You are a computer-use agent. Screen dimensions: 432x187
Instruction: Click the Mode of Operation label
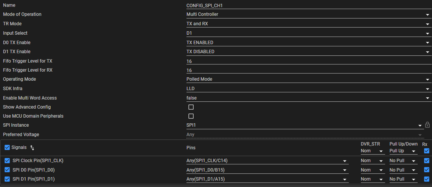tap(22, 14)
